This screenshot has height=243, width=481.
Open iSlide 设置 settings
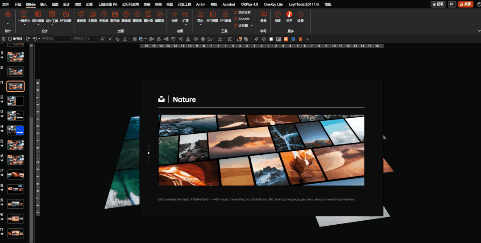pyautogui.click(x=301, y=16)
